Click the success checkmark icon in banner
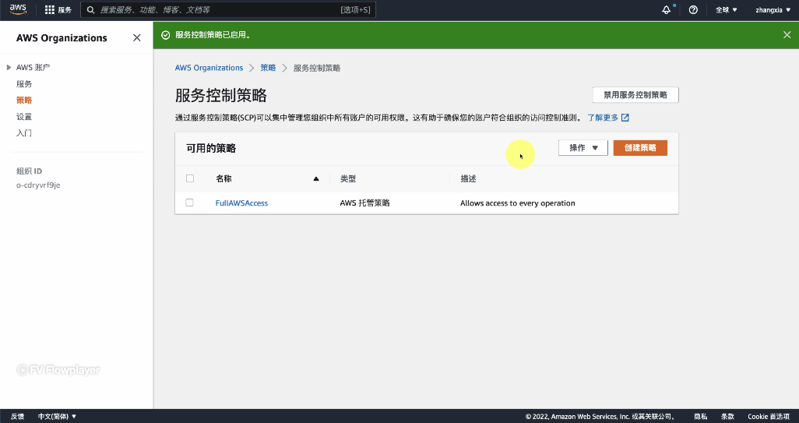The height and width of the screenshot is (423, 799). pyautogui.click(x=165, y=35)
